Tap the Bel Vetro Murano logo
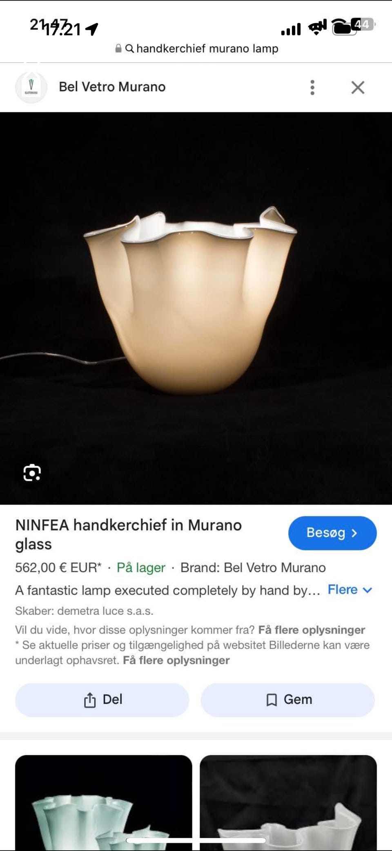The height and width of the screenshot is (851, 392). coord(31,87)
